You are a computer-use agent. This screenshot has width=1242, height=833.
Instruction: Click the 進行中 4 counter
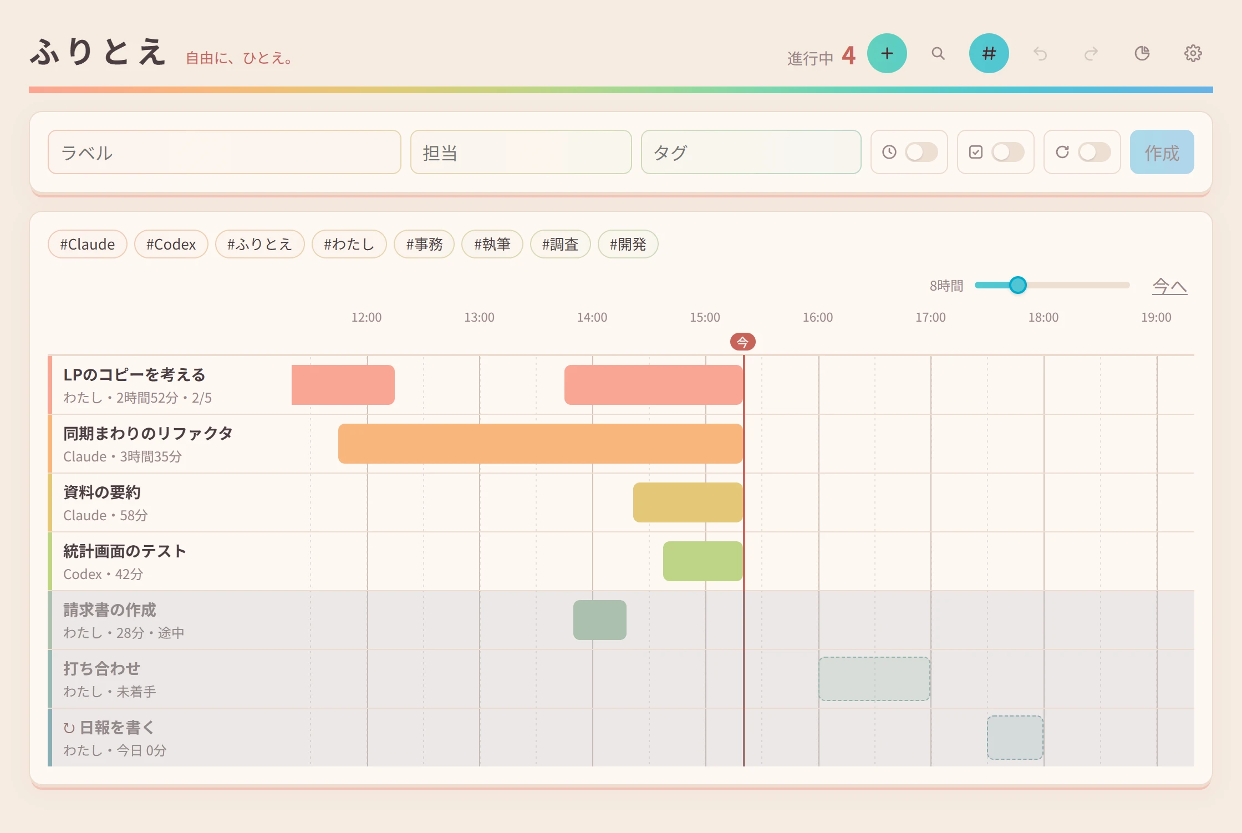[x=821, y=57]
